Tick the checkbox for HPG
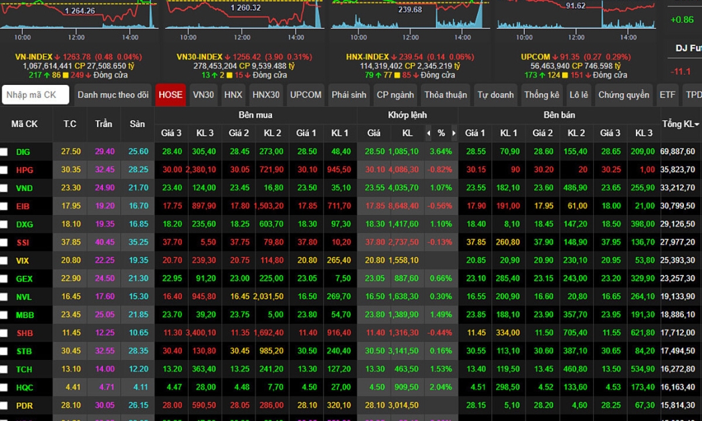The image size is (702, 421). click(x=4, y=170)
